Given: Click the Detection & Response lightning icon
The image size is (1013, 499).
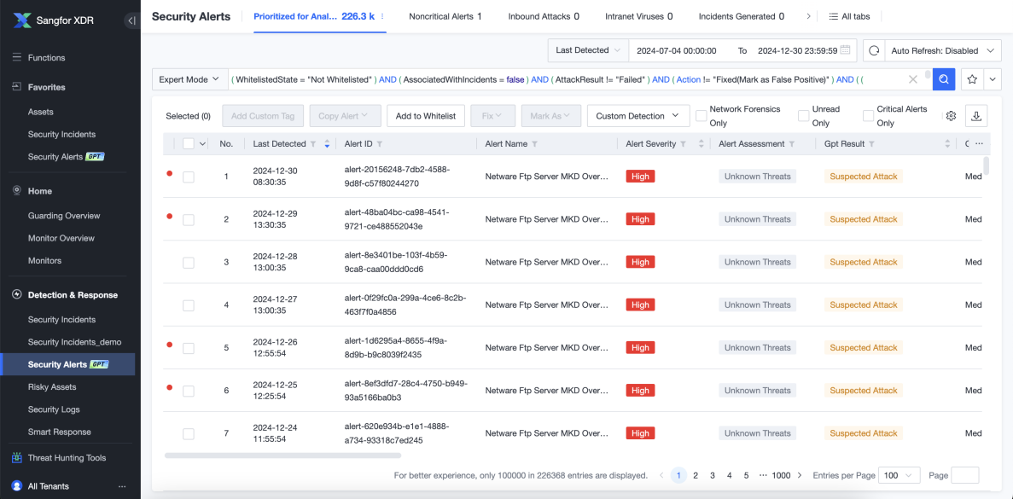Looking at the screenshot, I should coord(17,294).
